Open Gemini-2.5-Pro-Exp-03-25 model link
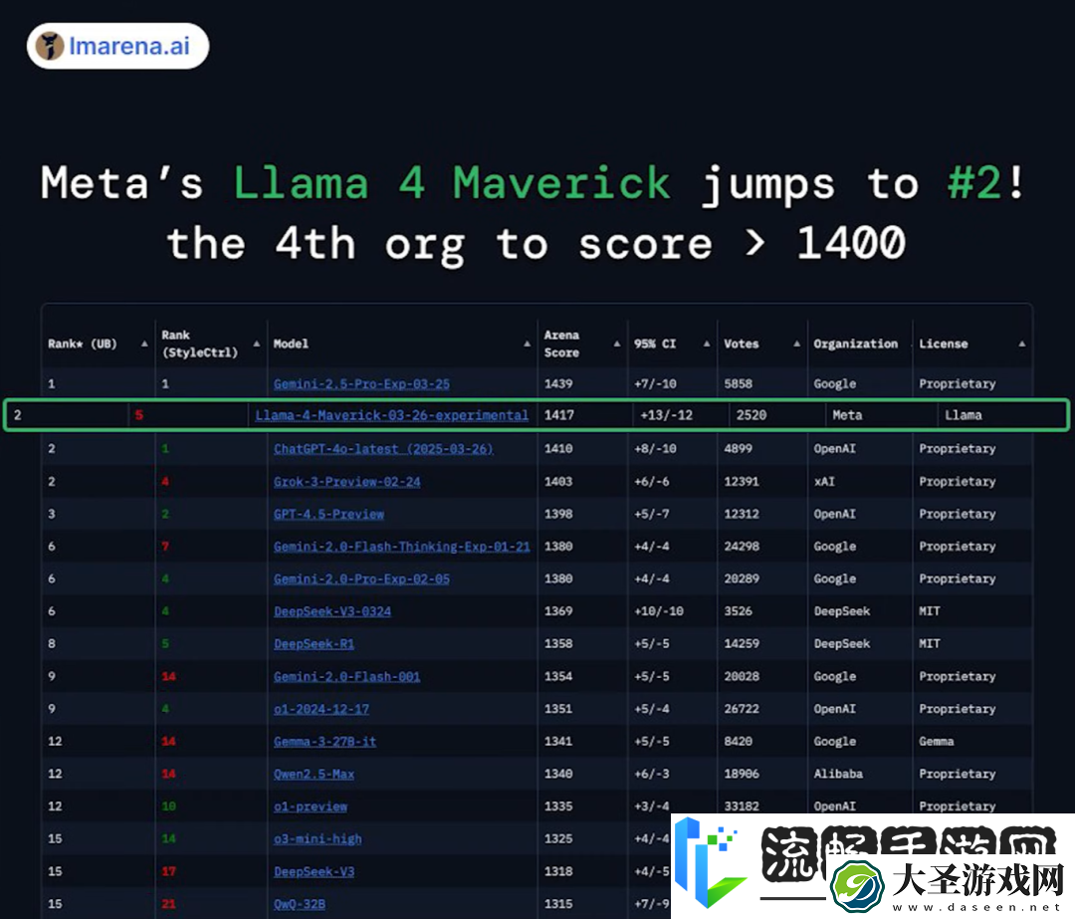Viewport: 1075px width, 919px height. 361,384
